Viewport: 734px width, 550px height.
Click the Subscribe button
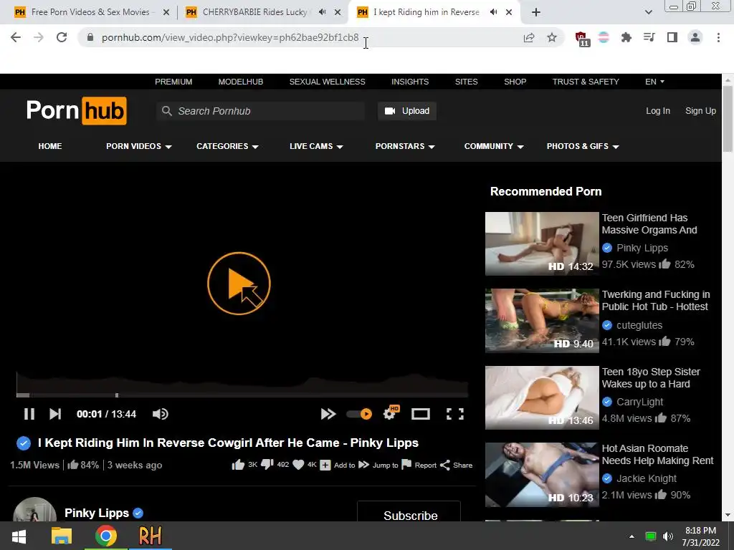[409, 513]
